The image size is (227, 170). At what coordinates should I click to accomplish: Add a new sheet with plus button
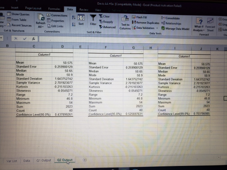[x=85, y=160]
